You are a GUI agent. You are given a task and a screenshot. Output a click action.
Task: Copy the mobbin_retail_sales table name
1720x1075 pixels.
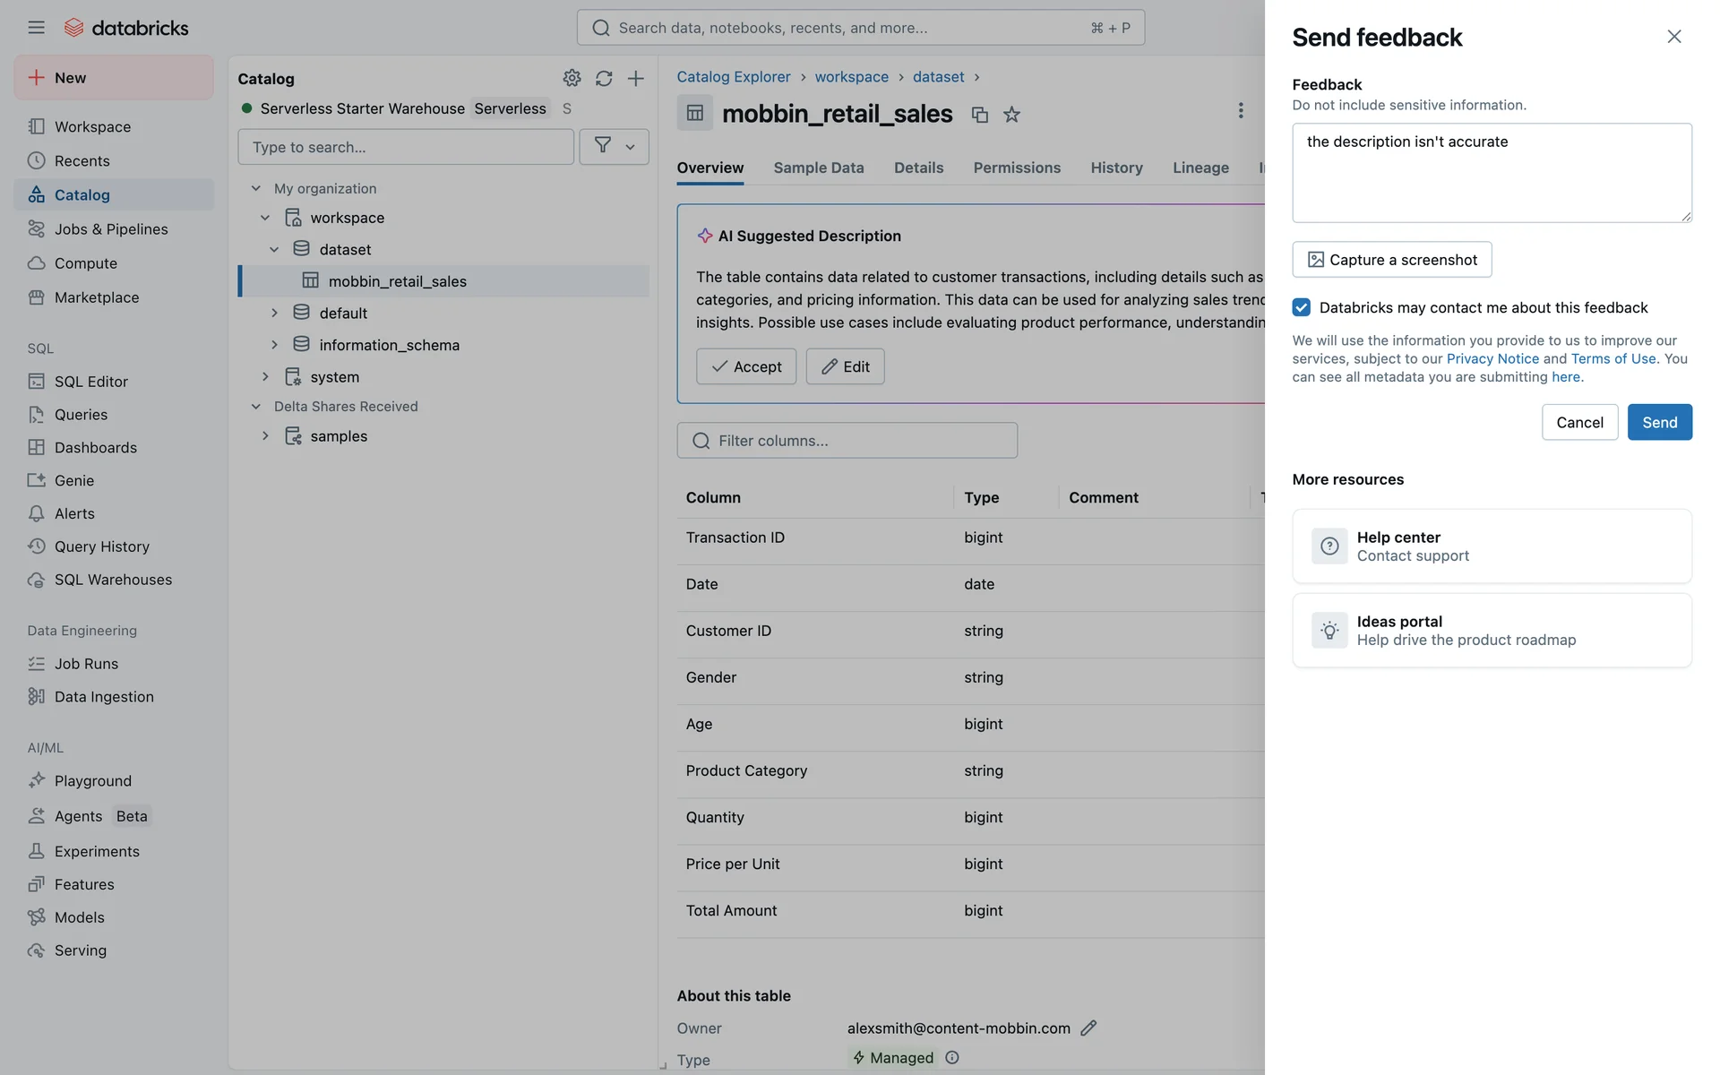(x=979, y=115)
